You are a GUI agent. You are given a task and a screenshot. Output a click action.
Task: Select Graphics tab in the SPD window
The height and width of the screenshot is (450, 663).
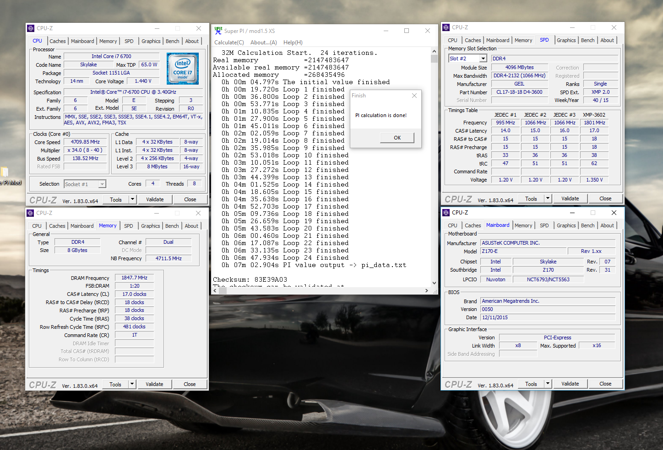coord(566,40)
